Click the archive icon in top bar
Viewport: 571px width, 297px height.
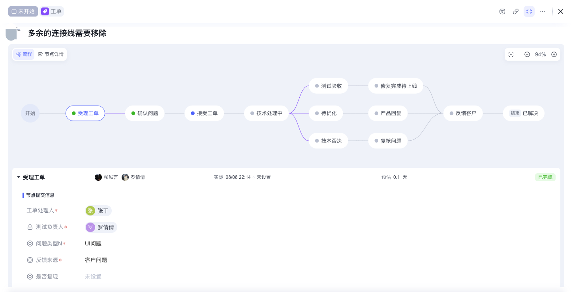(502, 11)
